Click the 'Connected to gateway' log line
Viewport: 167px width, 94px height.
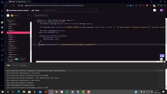point(36,70)
